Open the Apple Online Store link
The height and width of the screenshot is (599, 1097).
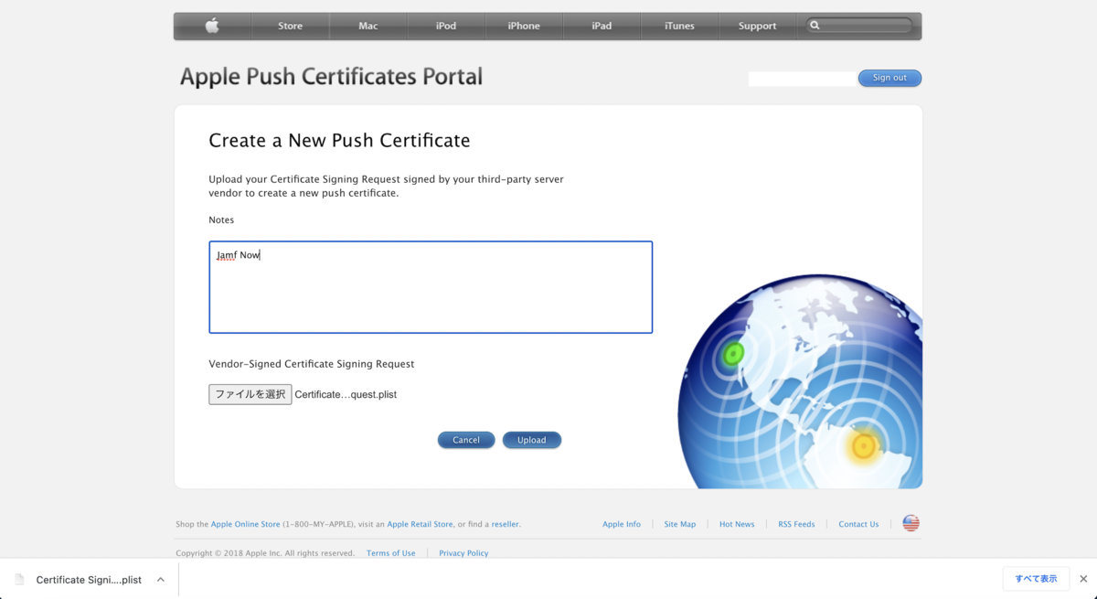click(246, 524)
